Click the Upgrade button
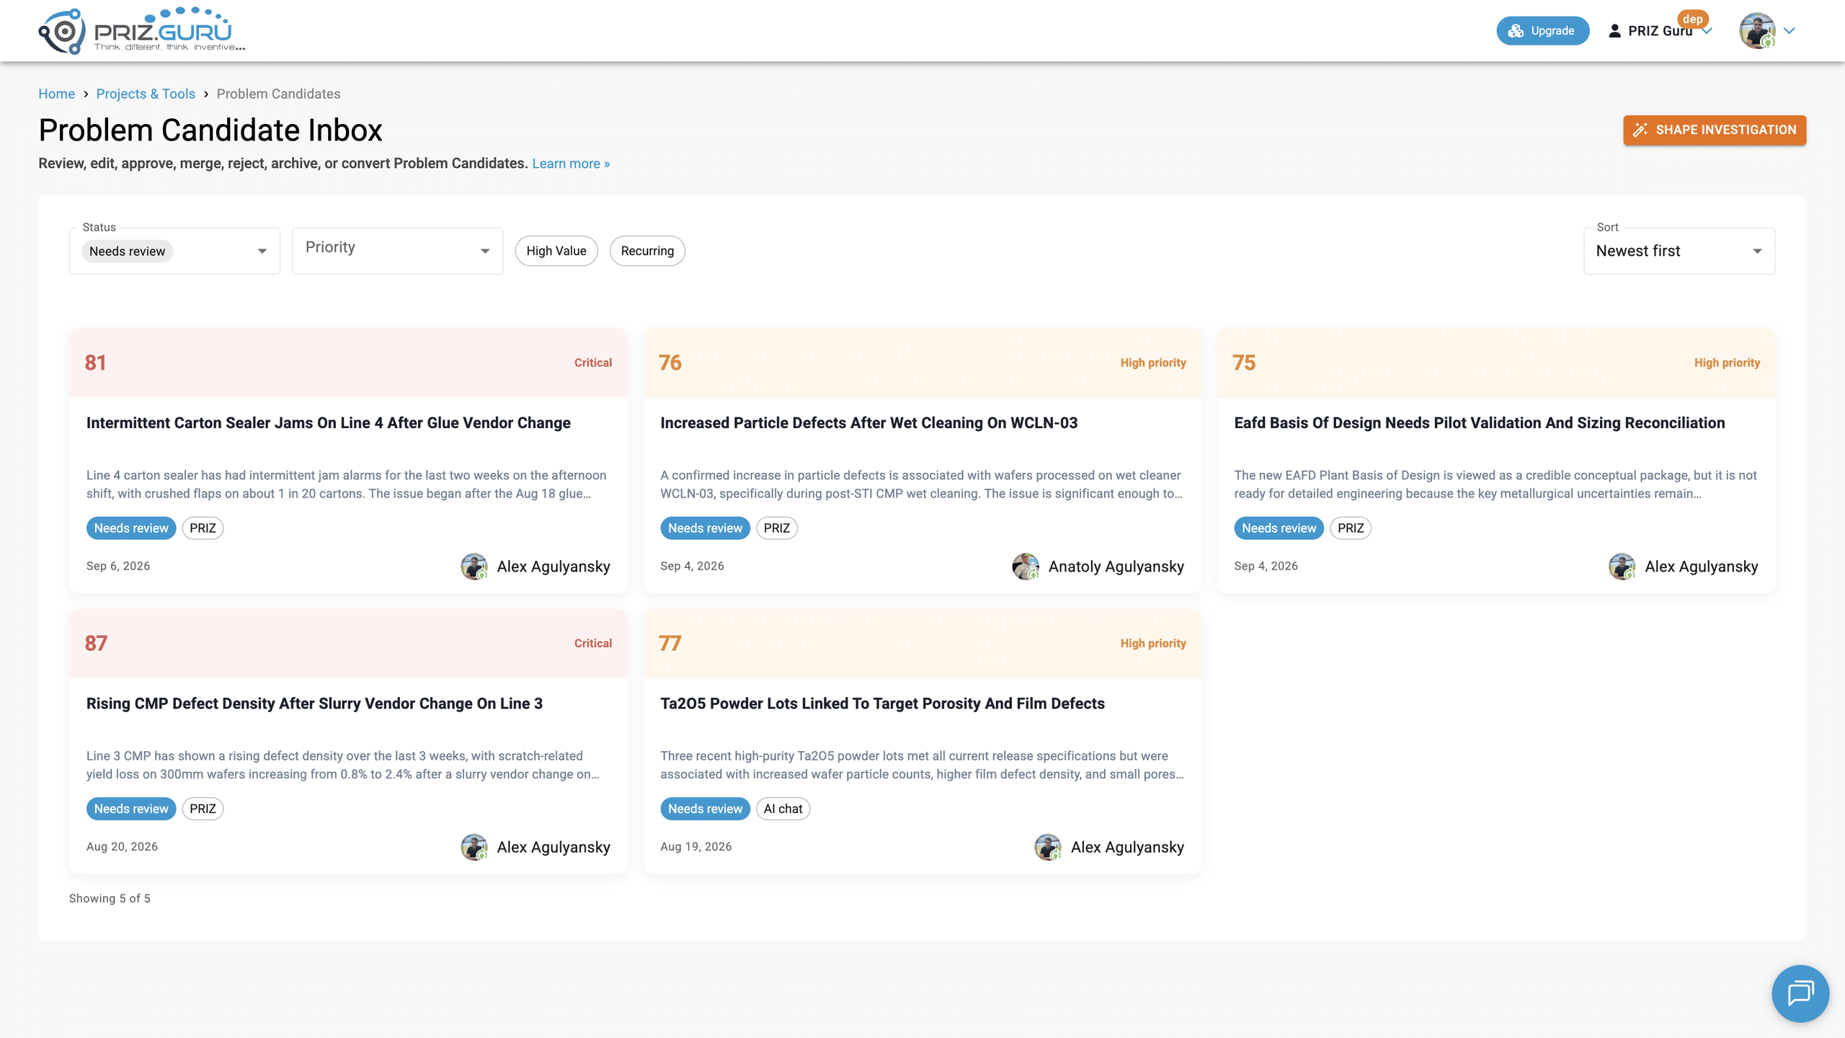This screenshot has height=1038, width=1845. point(1542,31)
